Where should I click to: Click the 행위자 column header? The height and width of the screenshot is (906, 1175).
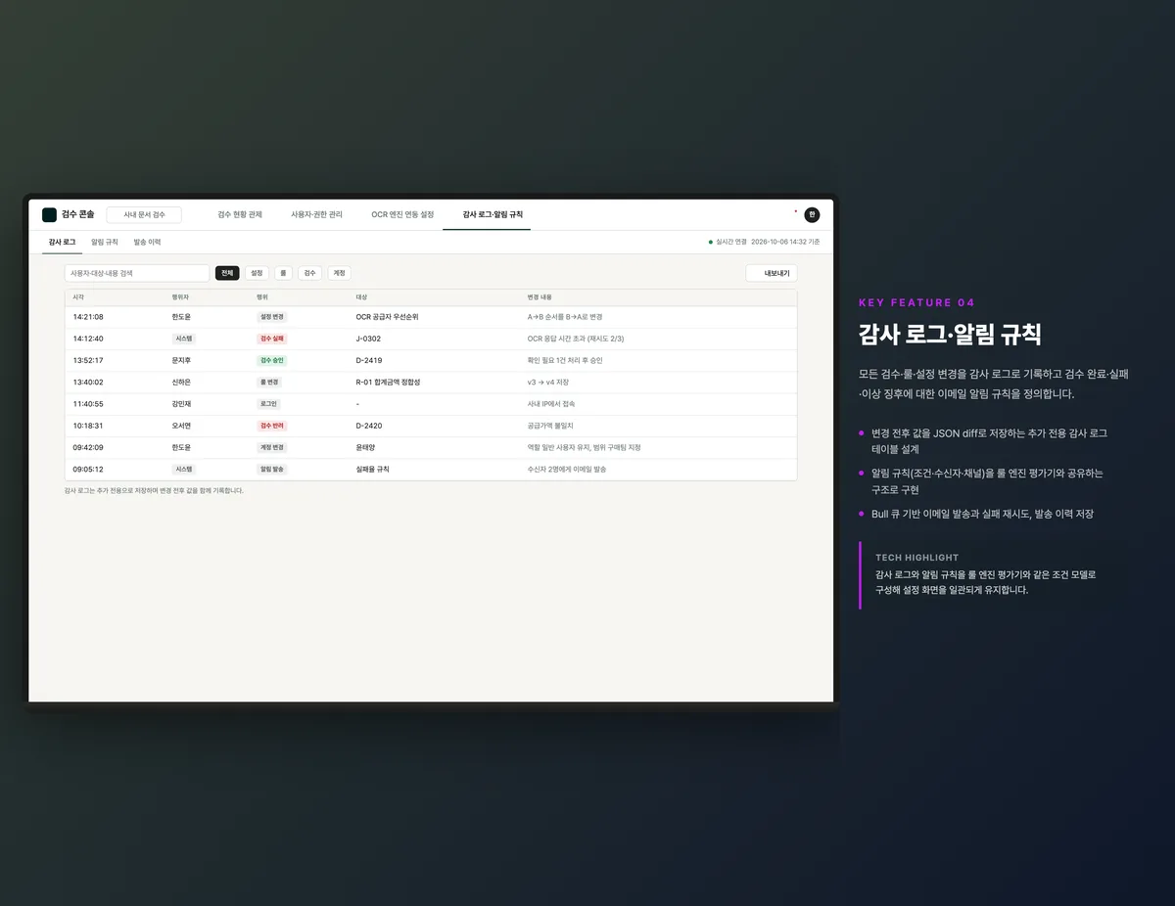click(180, 295)
